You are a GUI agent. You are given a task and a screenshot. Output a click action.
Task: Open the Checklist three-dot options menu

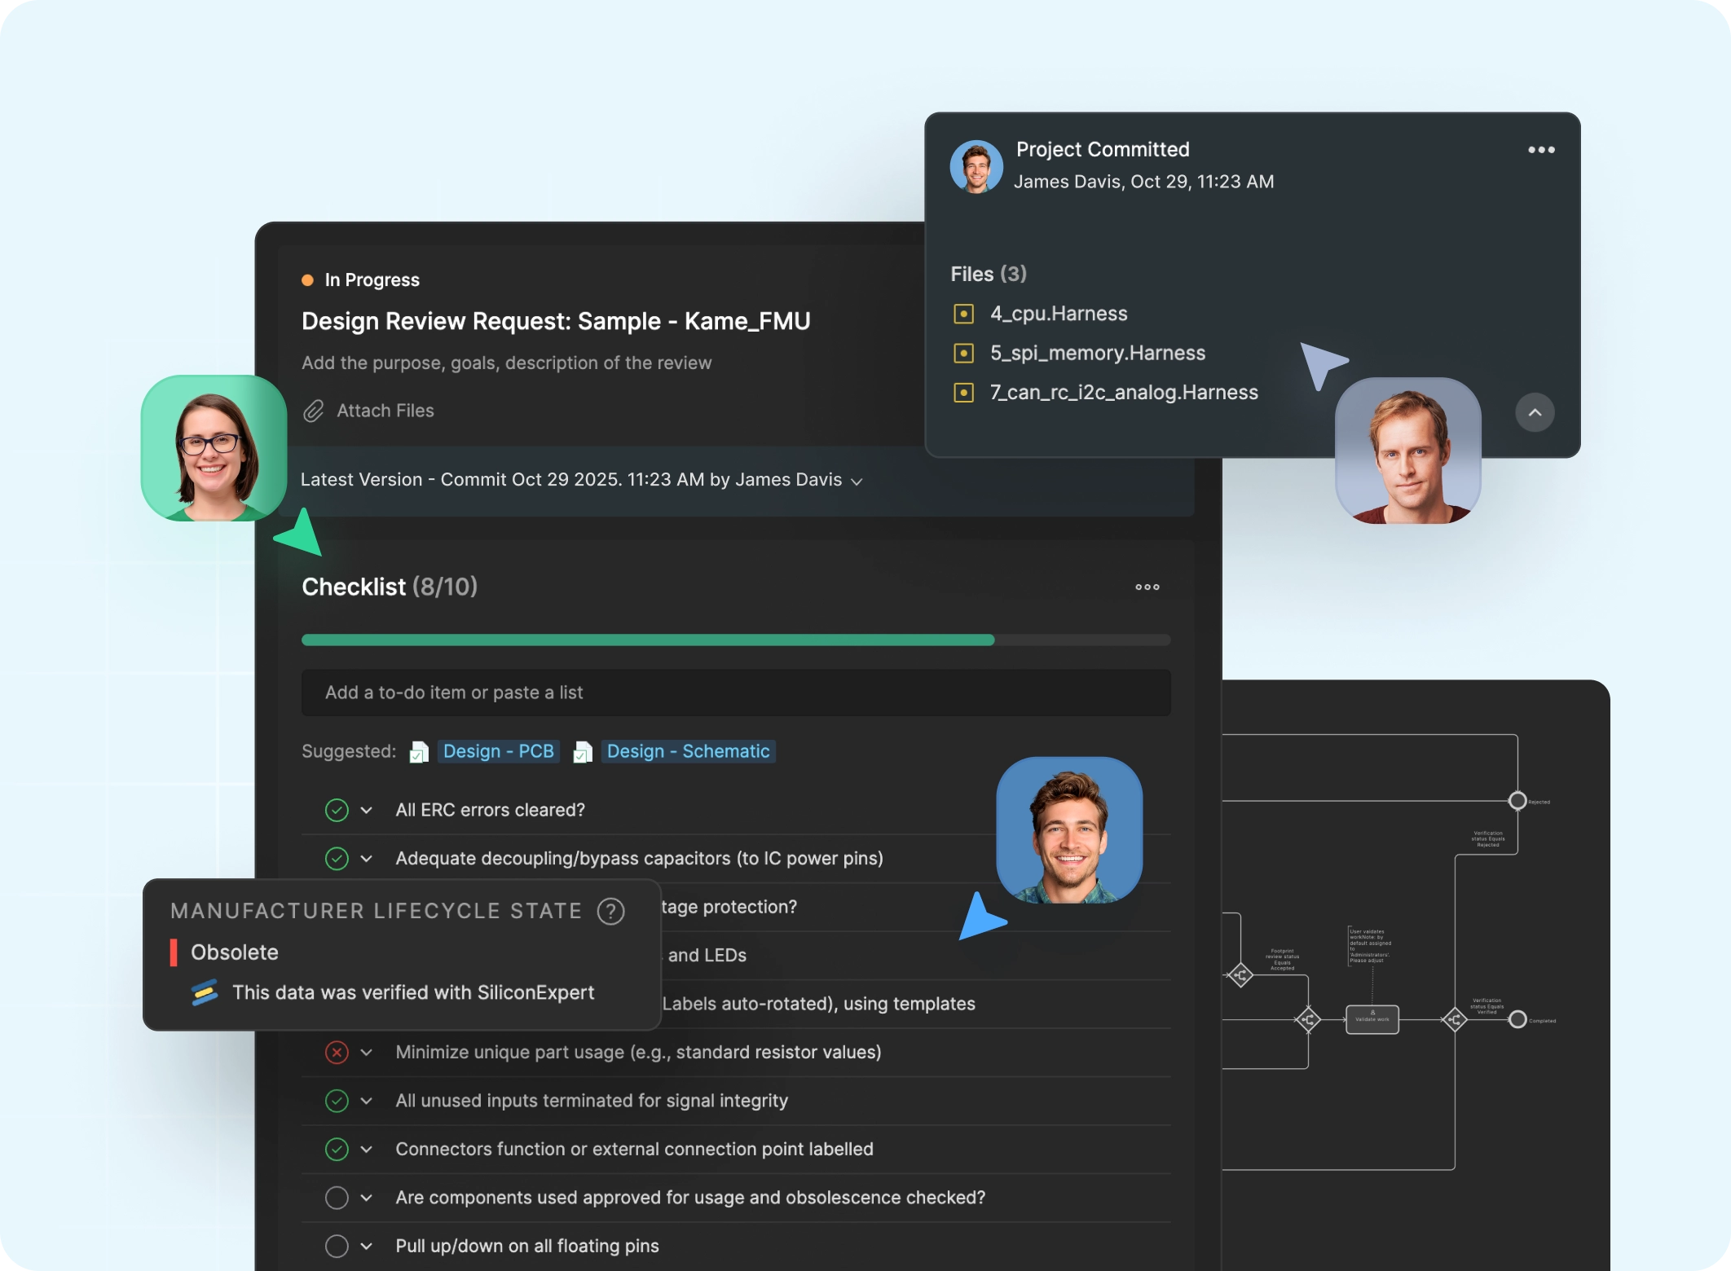pyautogui.click(x=1147, y=587)
